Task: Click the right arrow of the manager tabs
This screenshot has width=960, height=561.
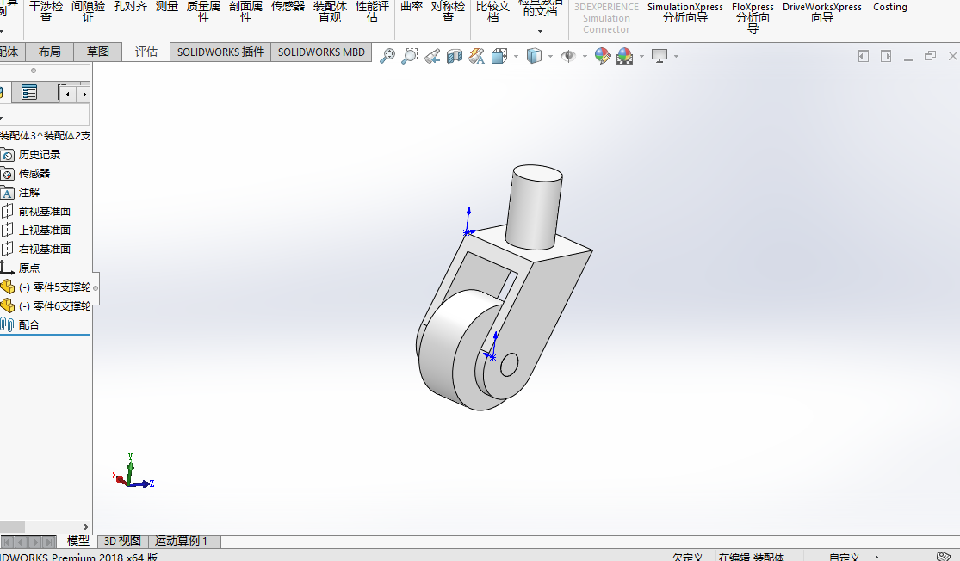Action: tap(84, 94)
